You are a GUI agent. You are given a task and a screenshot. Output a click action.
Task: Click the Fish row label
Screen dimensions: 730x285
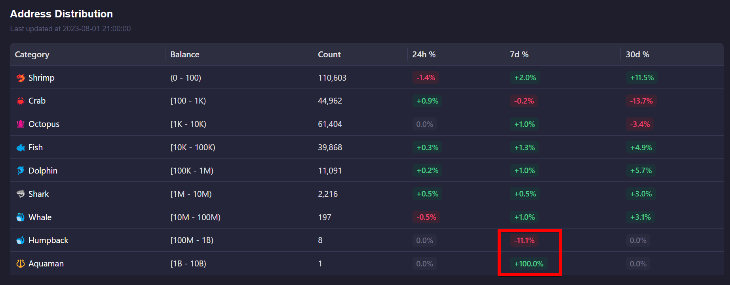click(x=36, y=147)
